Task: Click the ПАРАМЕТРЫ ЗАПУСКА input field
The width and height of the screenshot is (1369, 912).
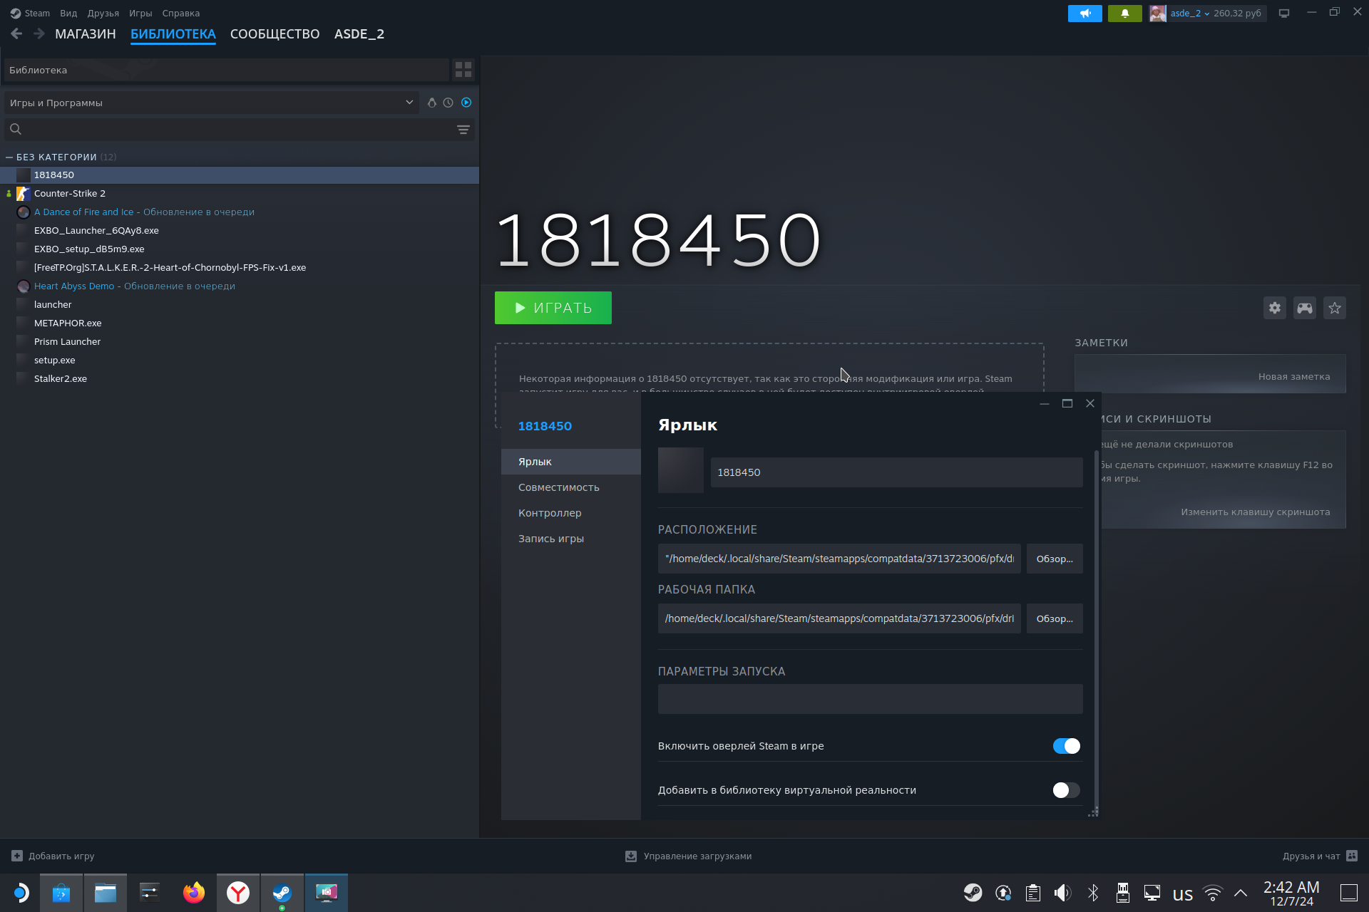Action: pos(870,699)
